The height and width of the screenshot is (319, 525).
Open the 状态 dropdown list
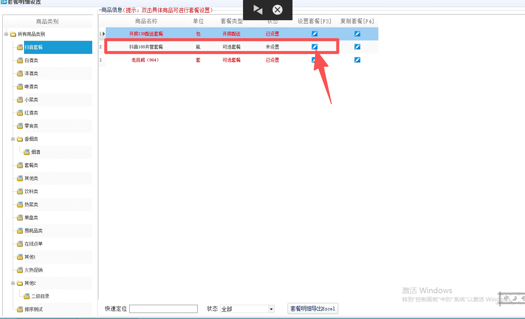[x=271, y=309]
